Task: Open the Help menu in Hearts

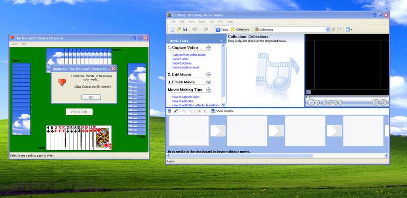Action: tap(23, 44)
